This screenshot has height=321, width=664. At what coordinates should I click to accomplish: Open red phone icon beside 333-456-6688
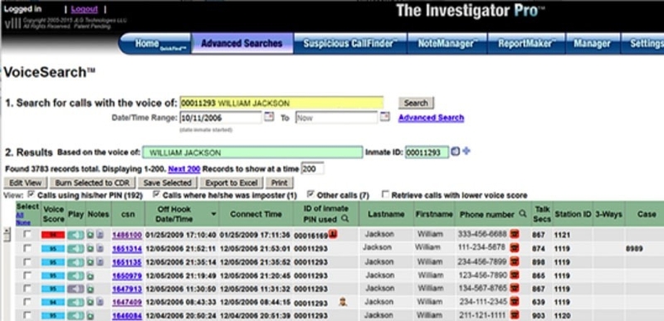[x=515, y=234]
